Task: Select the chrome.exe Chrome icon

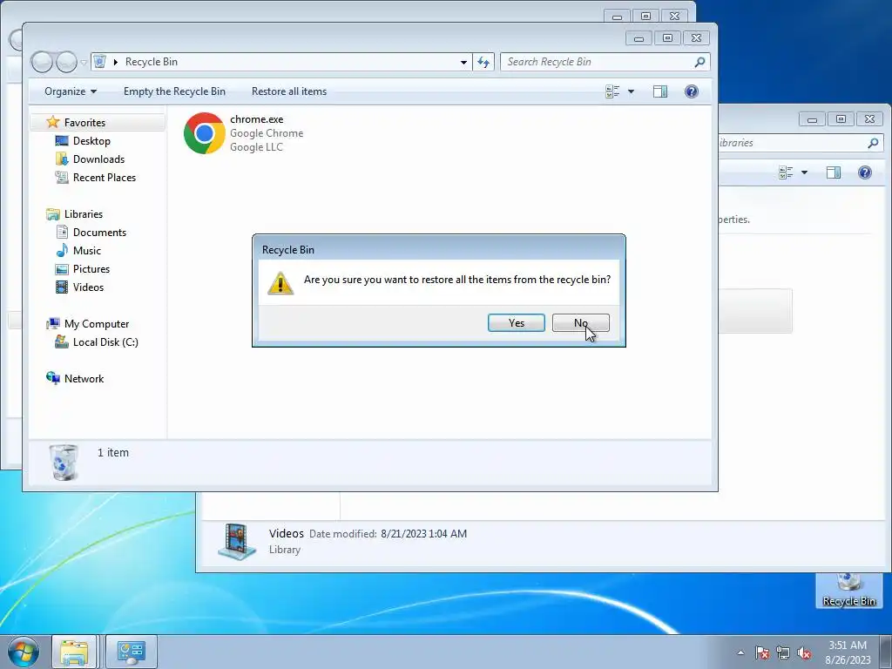Action: coord(204,133)
